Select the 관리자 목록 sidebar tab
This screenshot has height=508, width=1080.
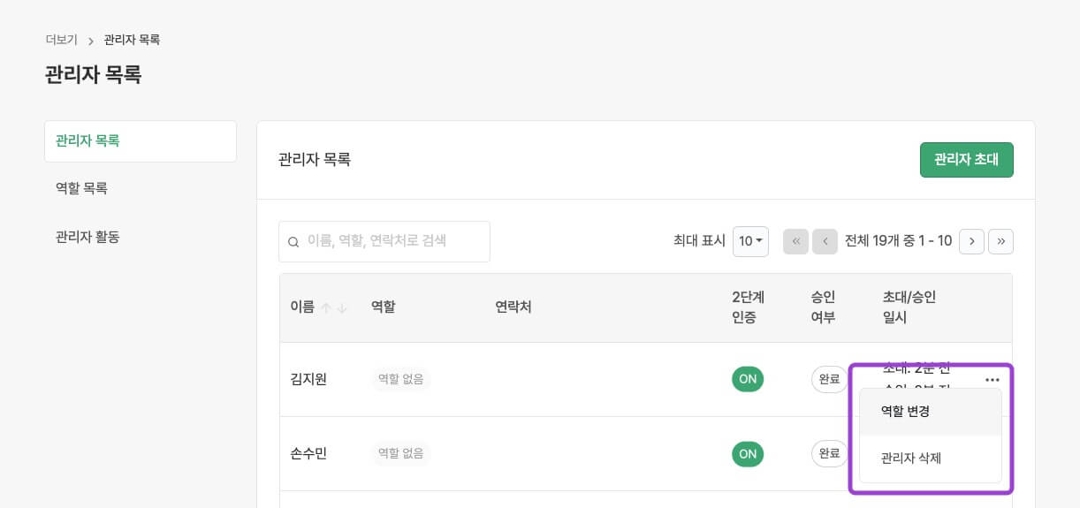point(87,140)
